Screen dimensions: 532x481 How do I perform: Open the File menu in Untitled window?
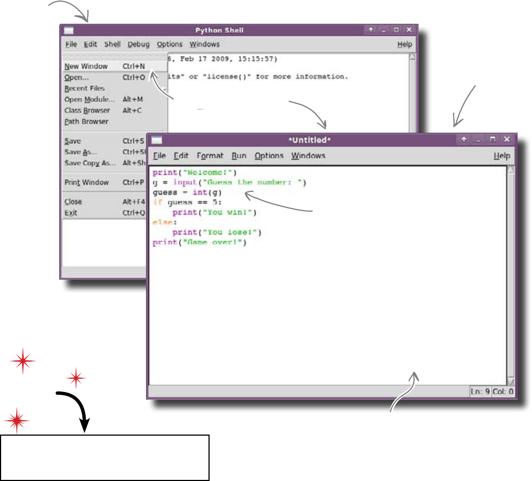tap(159, 156)
